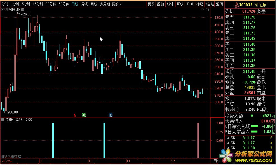This screenshot has width=277, height=165.
Task: Select the 30分钟 period tab
Action: point(51,4)
